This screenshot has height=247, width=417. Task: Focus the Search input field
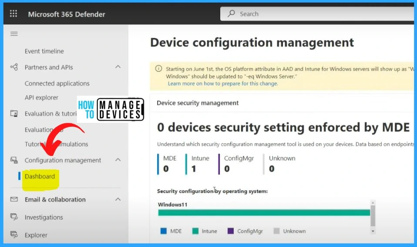[x=318, y=14]
